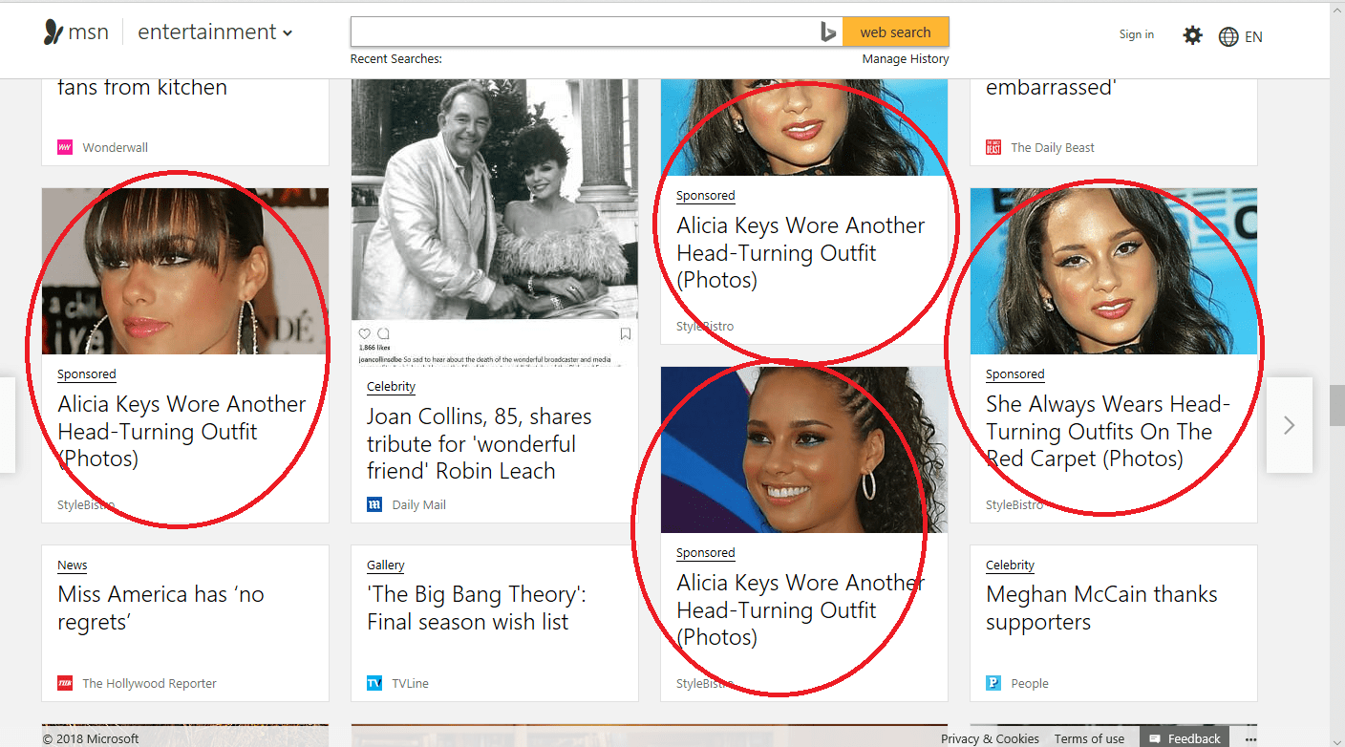Open the ellipsis menu next to Feedback
This screenshot has width=1345, height=747.
(x=1251, y=737)
